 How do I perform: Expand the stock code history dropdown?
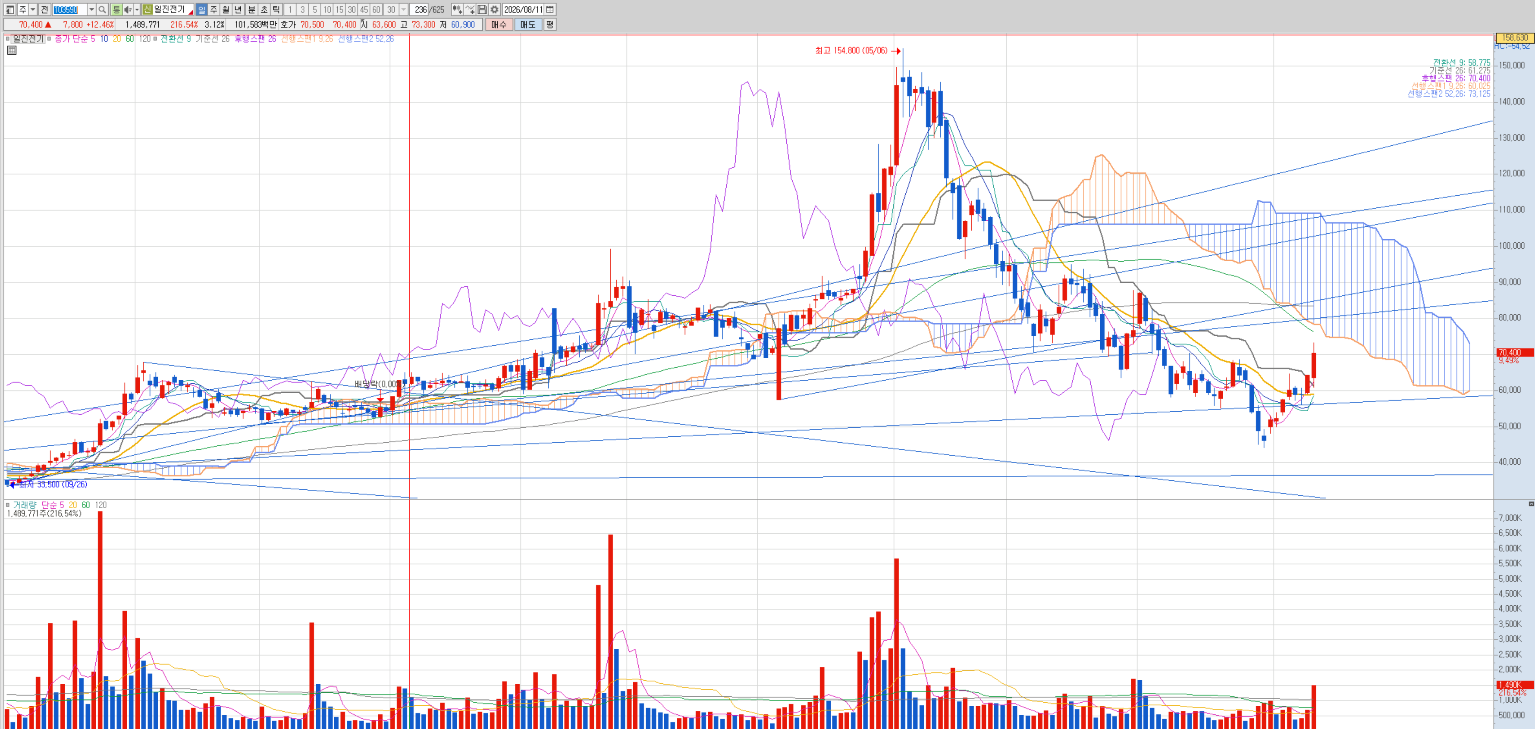coord(91,9)
